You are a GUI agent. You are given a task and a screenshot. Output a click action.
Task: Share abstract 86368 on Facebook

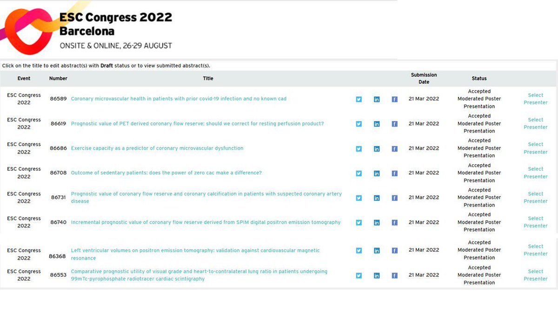394,251
